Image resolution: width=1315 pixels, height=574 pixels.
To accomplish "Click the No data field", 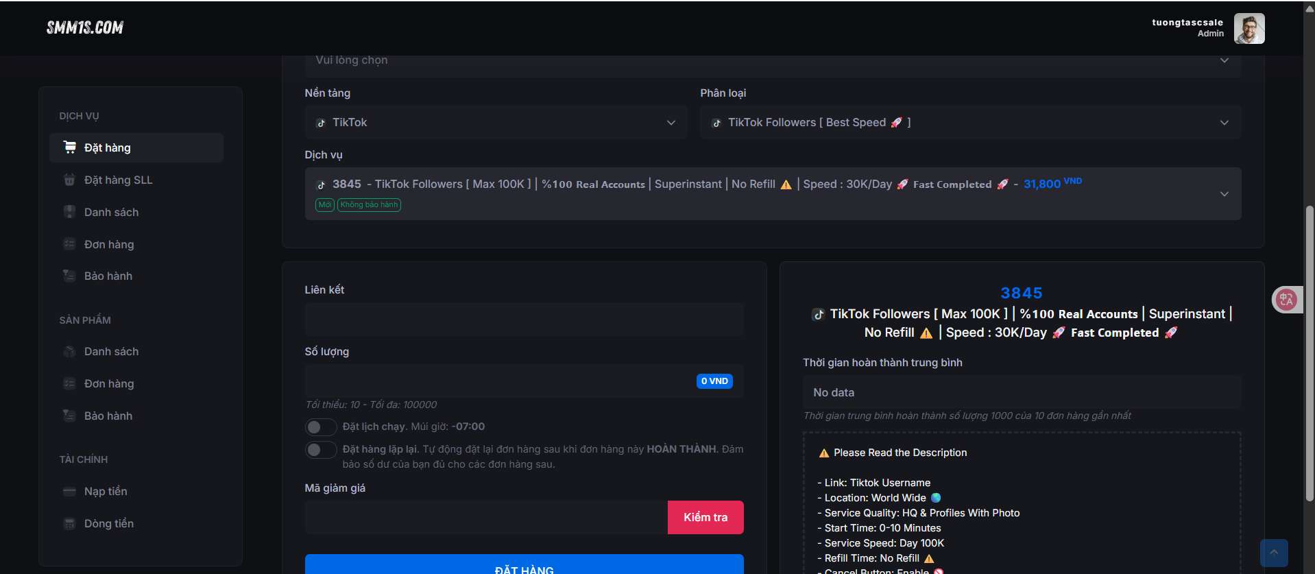I will [x=1022, y=392].
